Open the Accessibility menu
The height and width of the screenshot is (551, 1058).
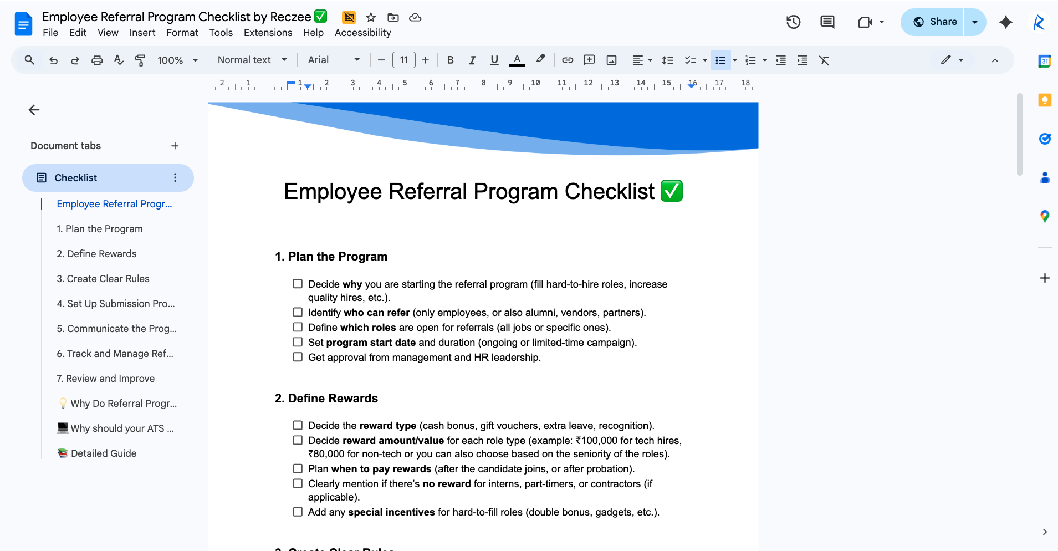coord(363,33)
